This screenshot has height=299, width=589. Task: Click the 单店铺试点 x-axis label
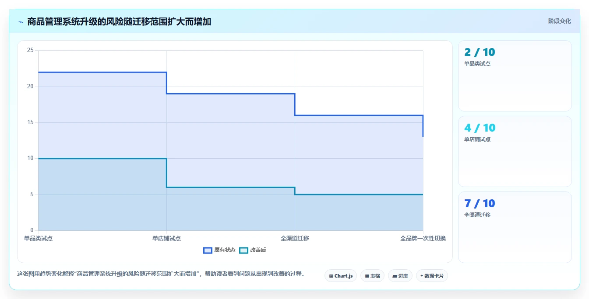pyautogui.click(x=166, y=238)
